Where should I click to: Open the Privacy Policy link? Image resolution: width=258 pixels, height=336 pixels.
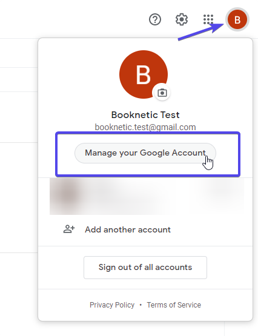112,305
